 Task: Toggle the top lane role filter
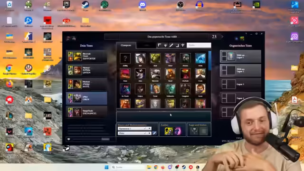coord(160,46)
